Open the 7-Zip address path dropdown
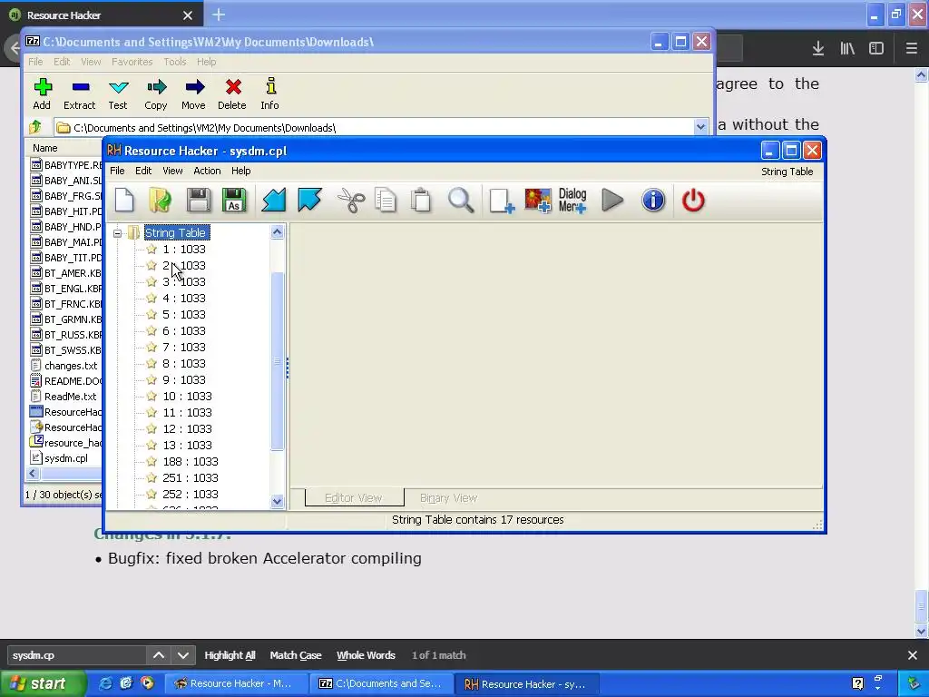The height and width of the screenshot is (697, 929). (700, 127)
